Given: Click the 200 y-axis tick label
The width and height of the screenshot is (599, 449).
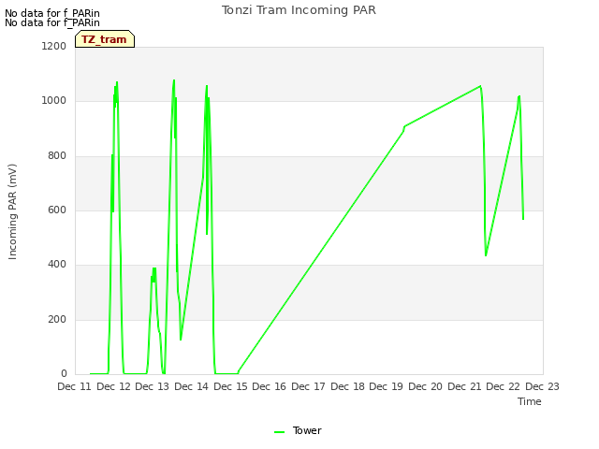Looking at the screenshot, I should point(57,319).
